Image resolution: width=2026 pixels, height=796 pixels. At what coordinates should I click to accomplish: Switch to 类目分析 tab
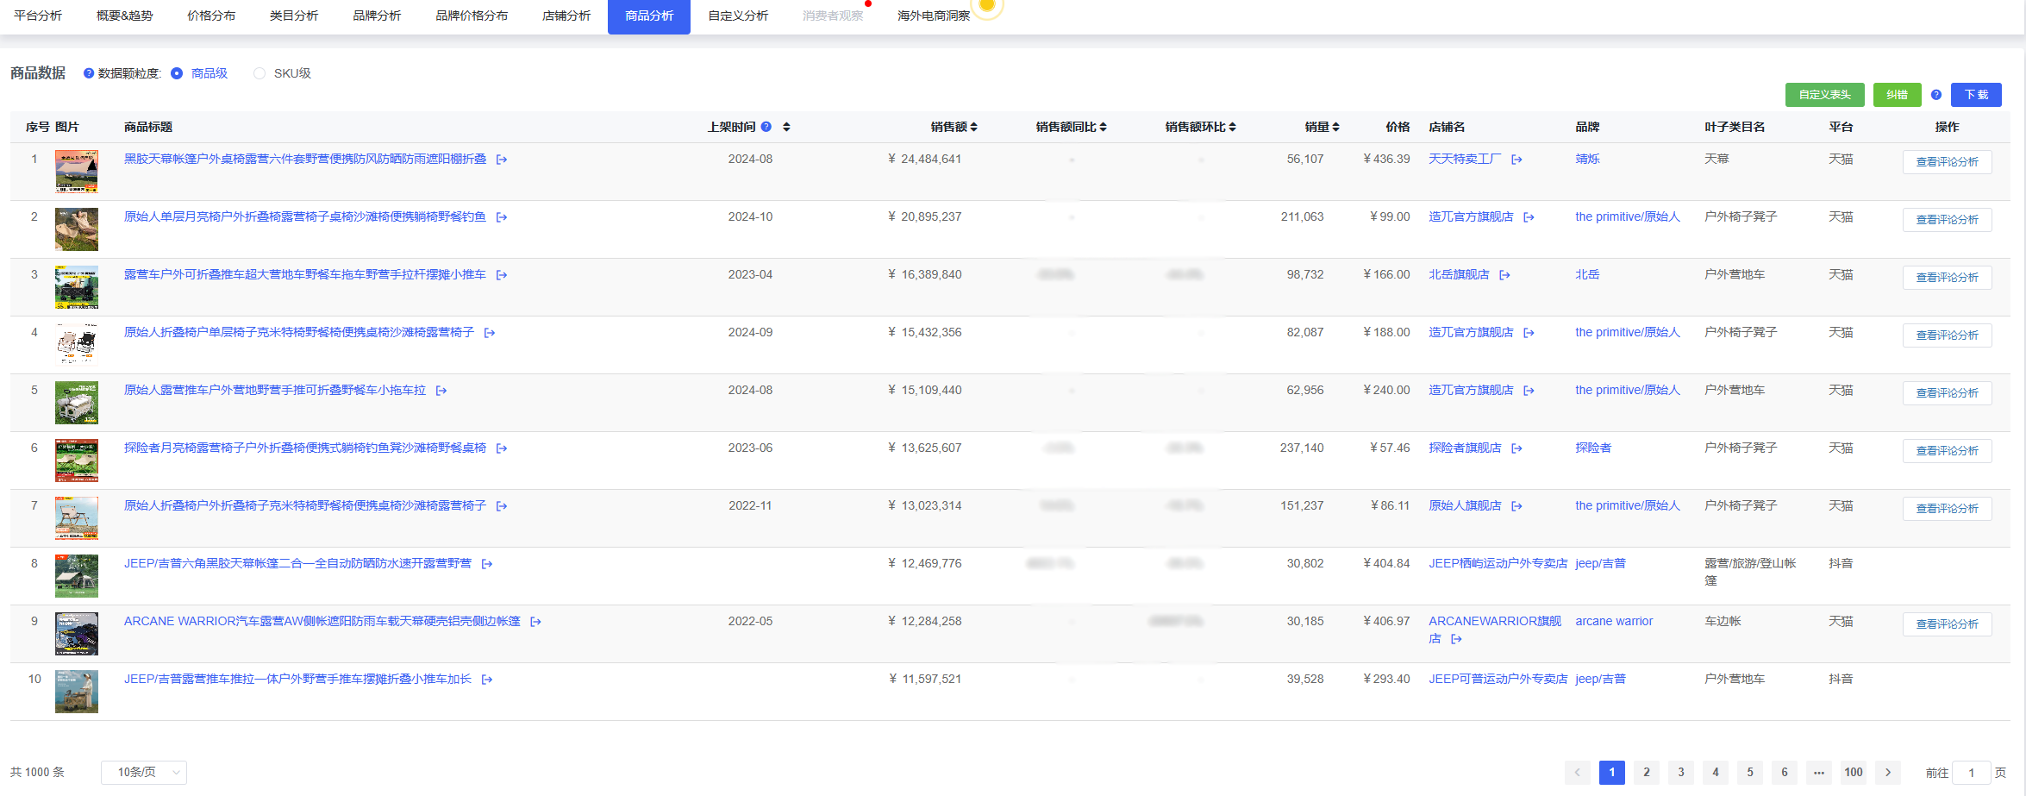pos(294,16)
